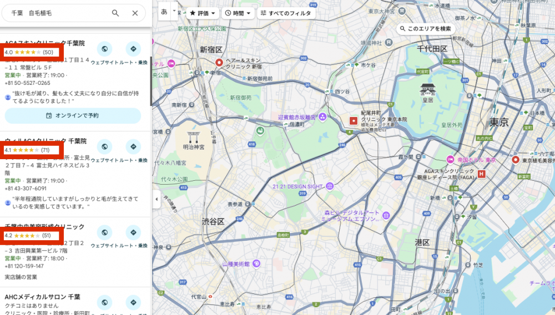Get route to ウィルAGAクリニック 千葉院
The height and width of the screenshot is (315, 555).
tap(133, 146)
